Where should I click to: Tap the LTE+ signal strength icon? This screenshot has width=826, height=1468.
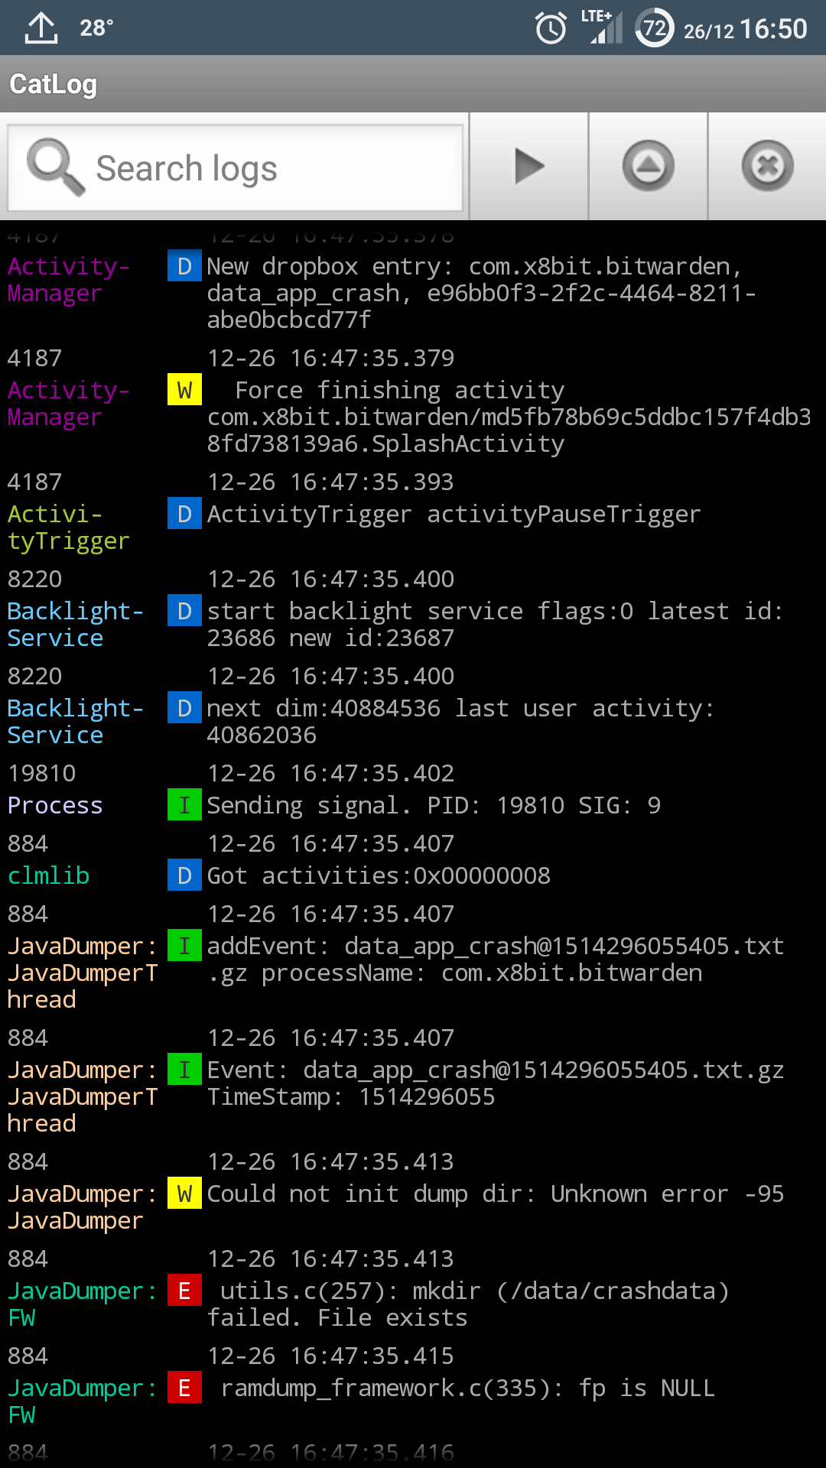click(x=603, y=28)
